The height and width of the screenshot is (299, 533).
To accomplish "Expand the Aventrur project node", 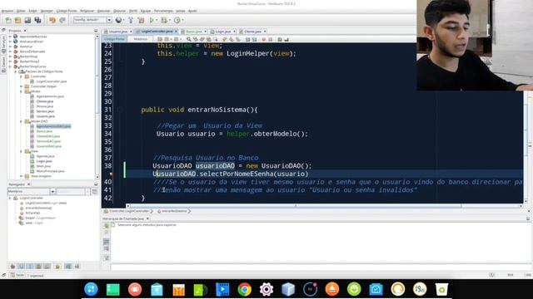I will [10, 47].
